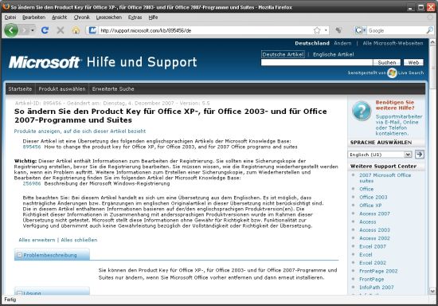Click the gray toolbar icon before the Google search box

point(338,30)
